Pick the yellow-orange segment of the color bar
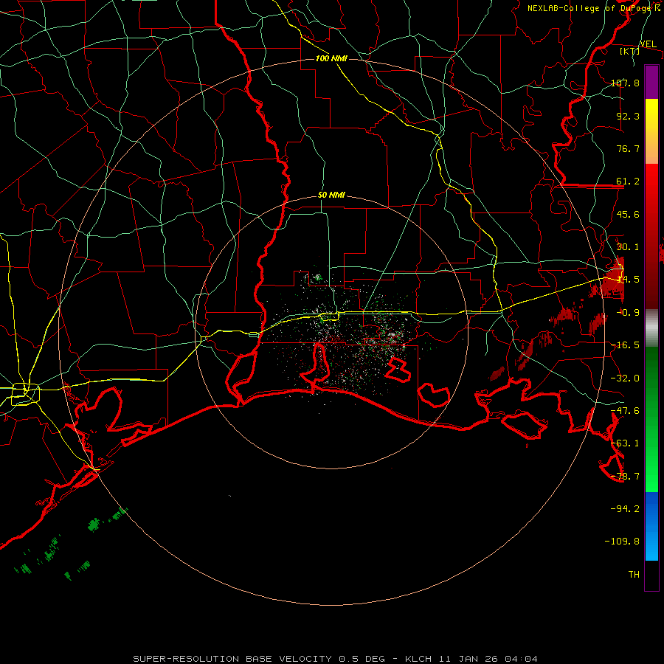Viewport: 664px width, 664px height. 651,131
